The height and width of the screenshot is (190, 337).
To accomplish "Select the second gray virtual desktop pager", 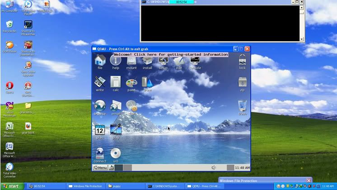I will (128, 168).
